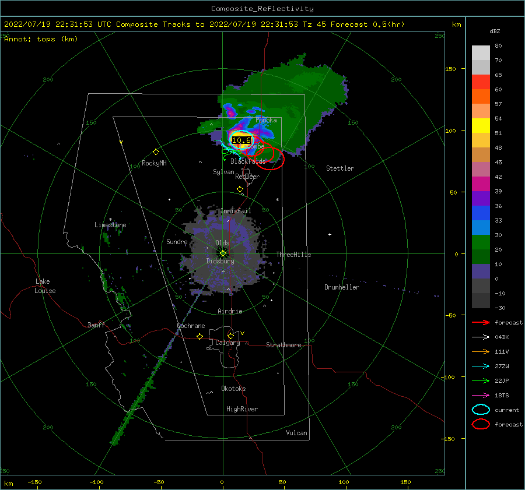Select the red 65-60 dBZ color swatch

click(x=481, y=82)
